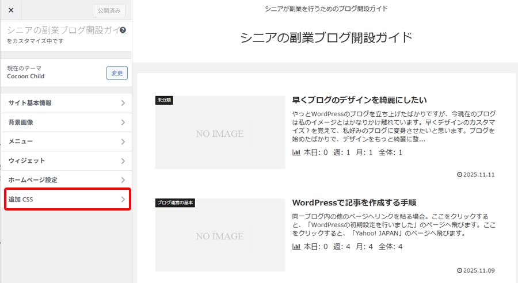This screenshot has width=518, height=283.
Task: Click the second post NO IMAGE thumbnail
Action: pyautogui.click(x=220, y=236)
